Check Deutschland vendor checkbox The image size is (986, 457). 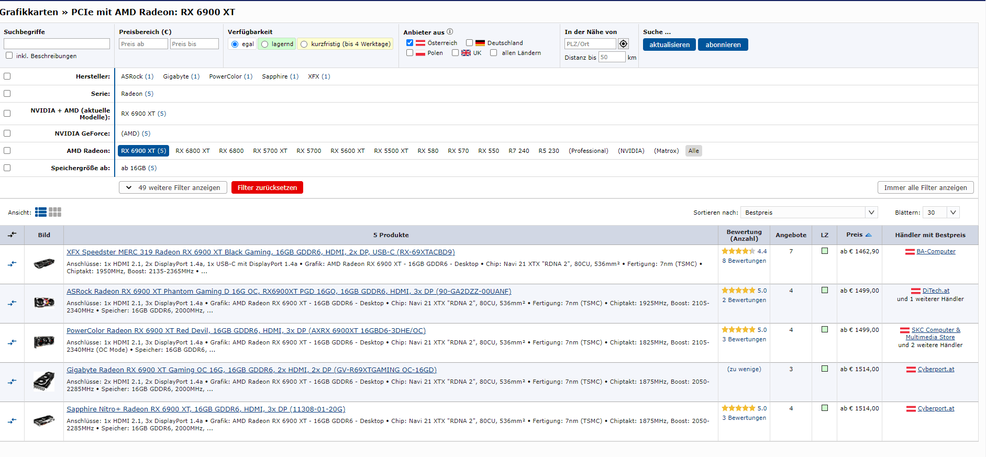click(469, 43)
